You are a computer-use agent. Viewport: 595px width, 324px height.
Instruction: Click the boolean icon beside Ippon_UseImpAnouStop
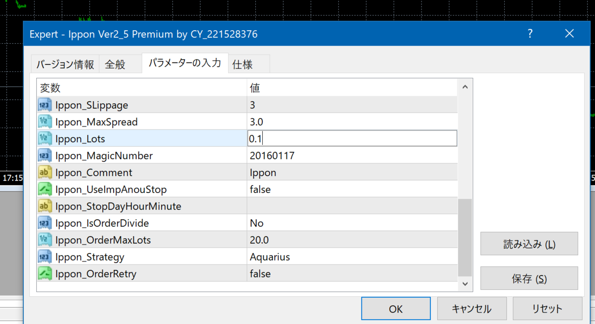(x=45, y=190)
